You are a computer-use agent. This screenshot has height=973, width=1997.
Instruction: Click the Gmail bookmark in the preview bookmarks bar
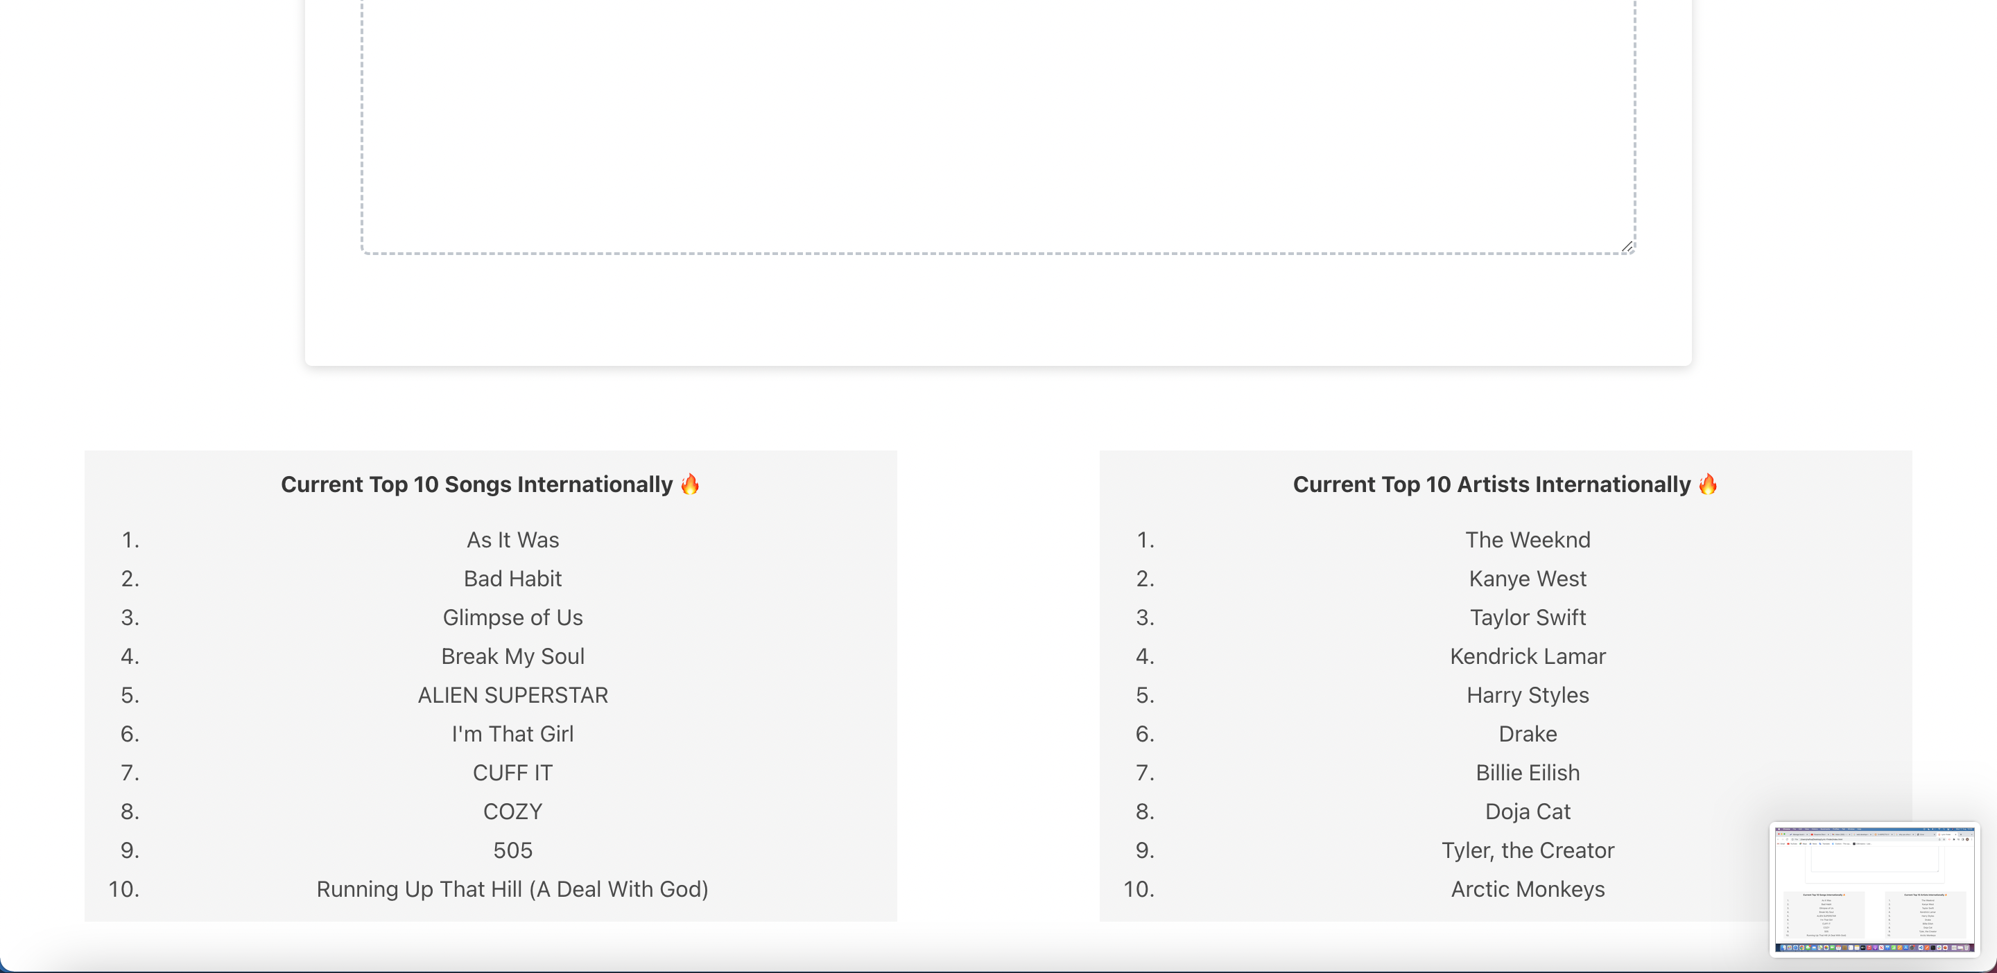1782,844
